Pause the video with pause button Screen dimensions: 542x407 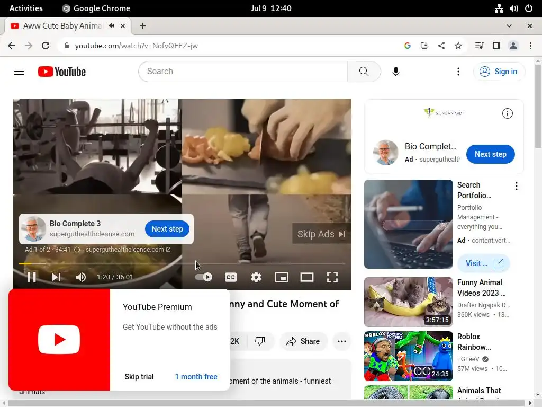coord(31,277)
